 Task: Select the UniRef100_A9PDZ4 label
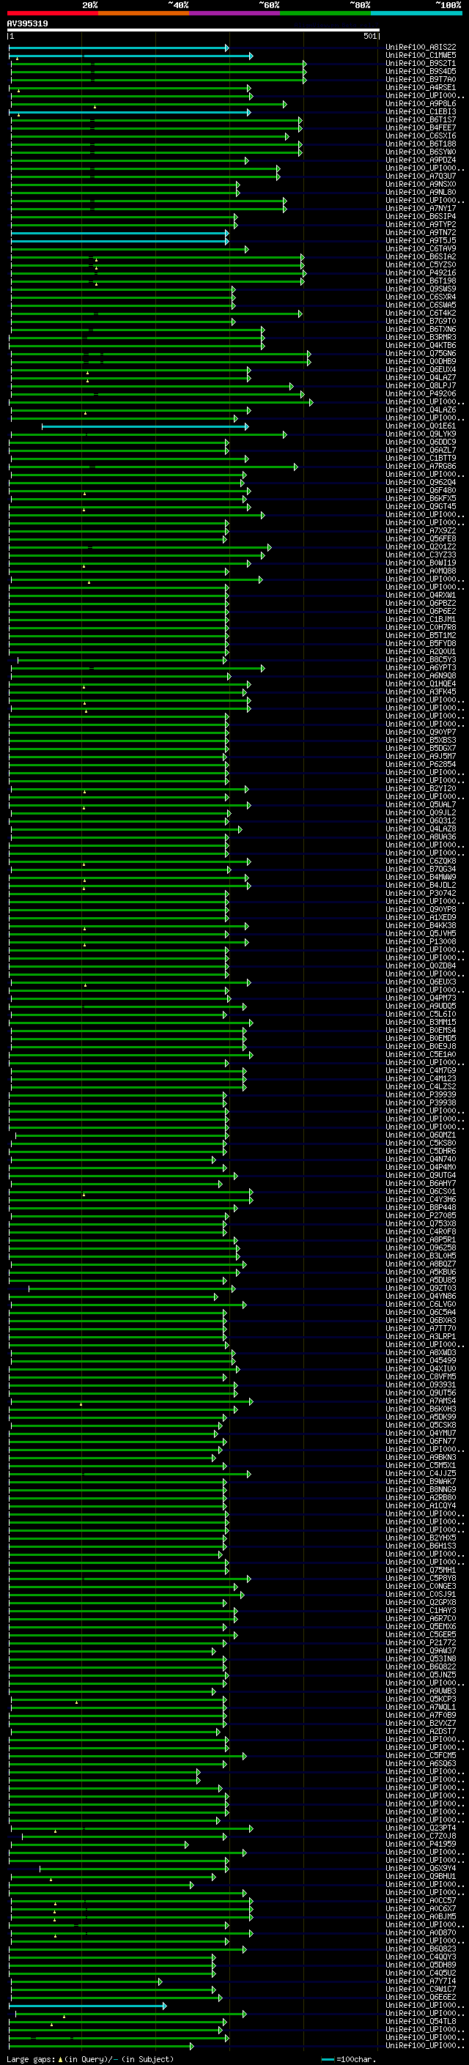pos(421,160)
